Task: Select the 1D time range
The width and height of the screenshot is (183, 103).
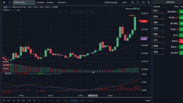Action: coord(4,100)
